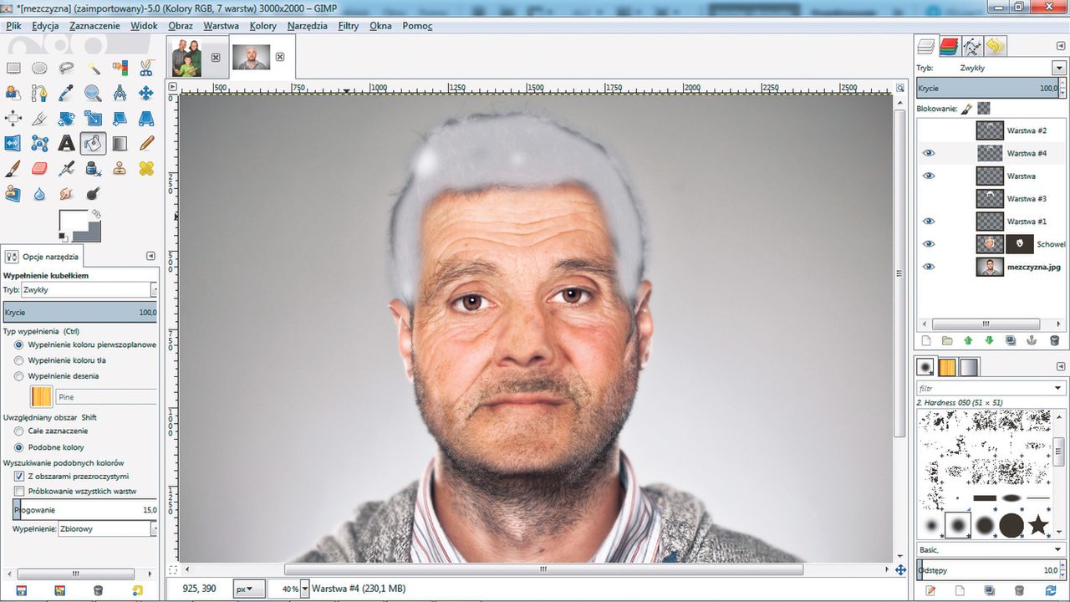
Task: Select the Smudge finger tool
Action: pyautogui.click(x=66, y=194)
